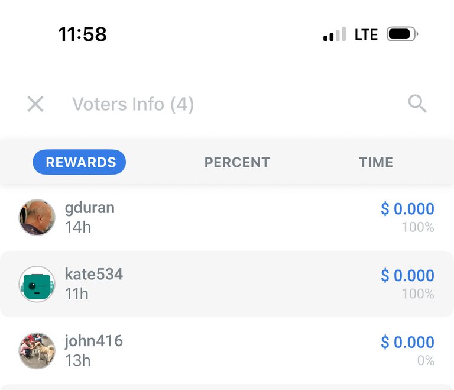Tap gduran's $ 0.000 reward amount

pos(407,209)
